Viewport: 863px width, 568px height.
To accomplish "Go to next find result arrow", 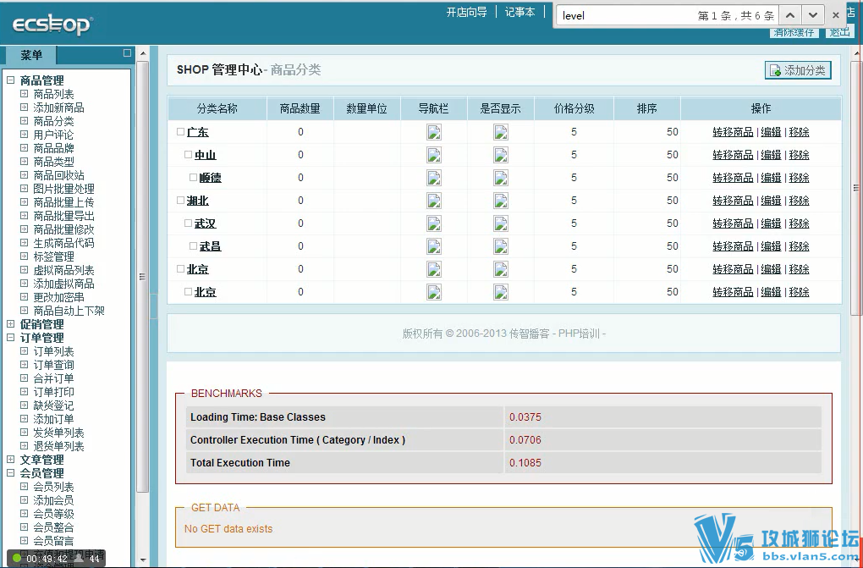I will coord(813,15).
